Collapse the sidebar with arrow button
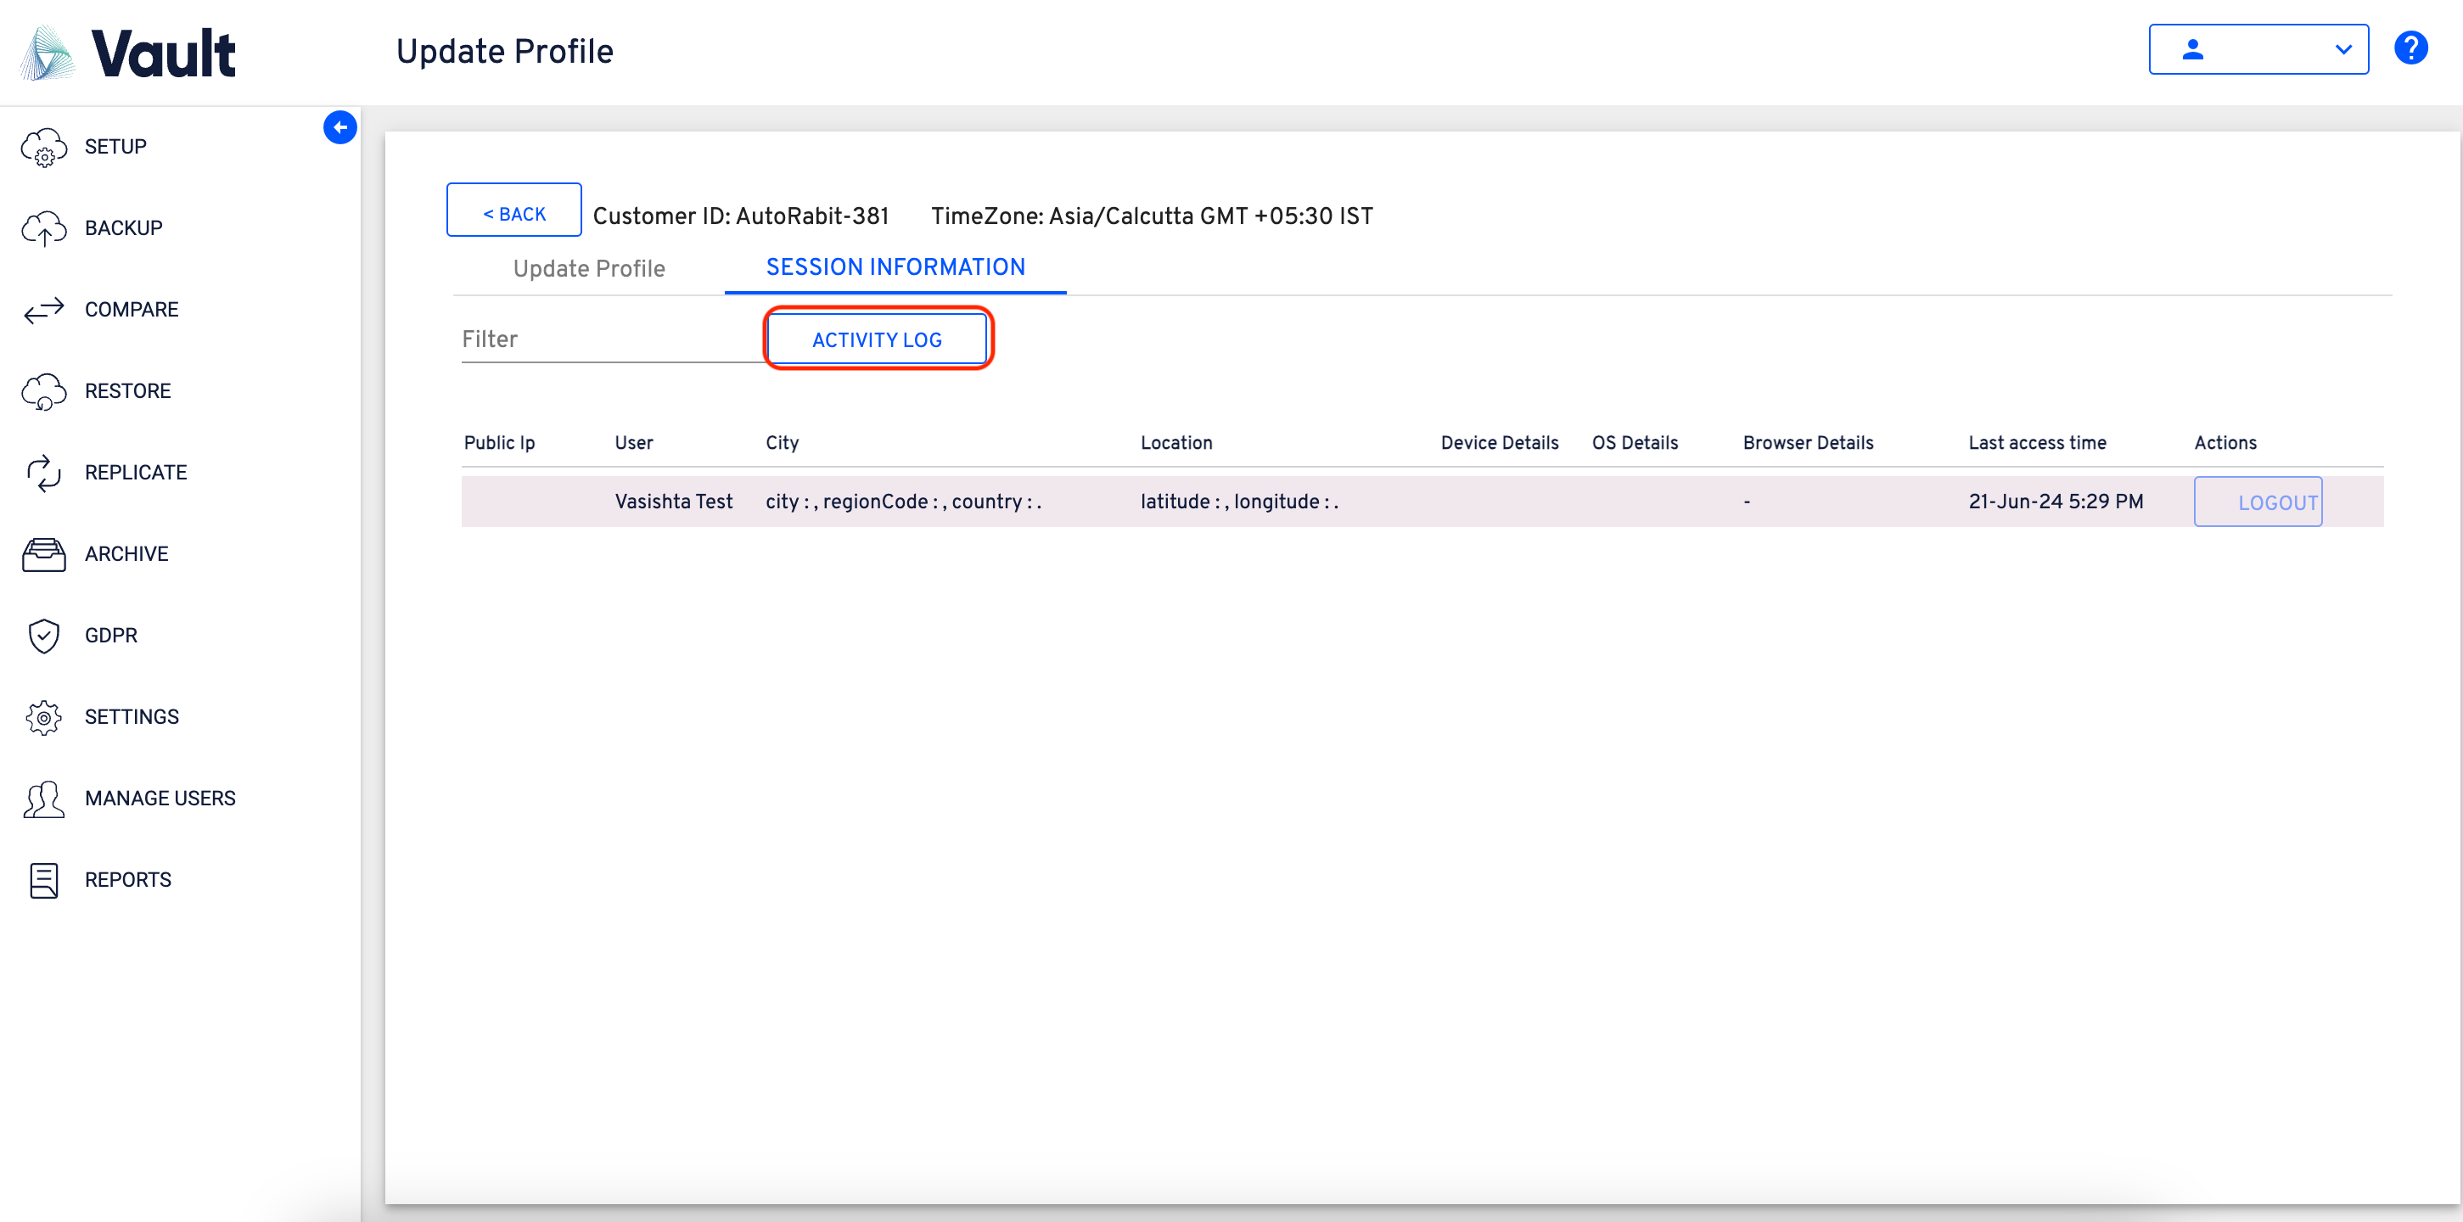The width and height of the screenshot is (2463, 1222). point(339,127)
